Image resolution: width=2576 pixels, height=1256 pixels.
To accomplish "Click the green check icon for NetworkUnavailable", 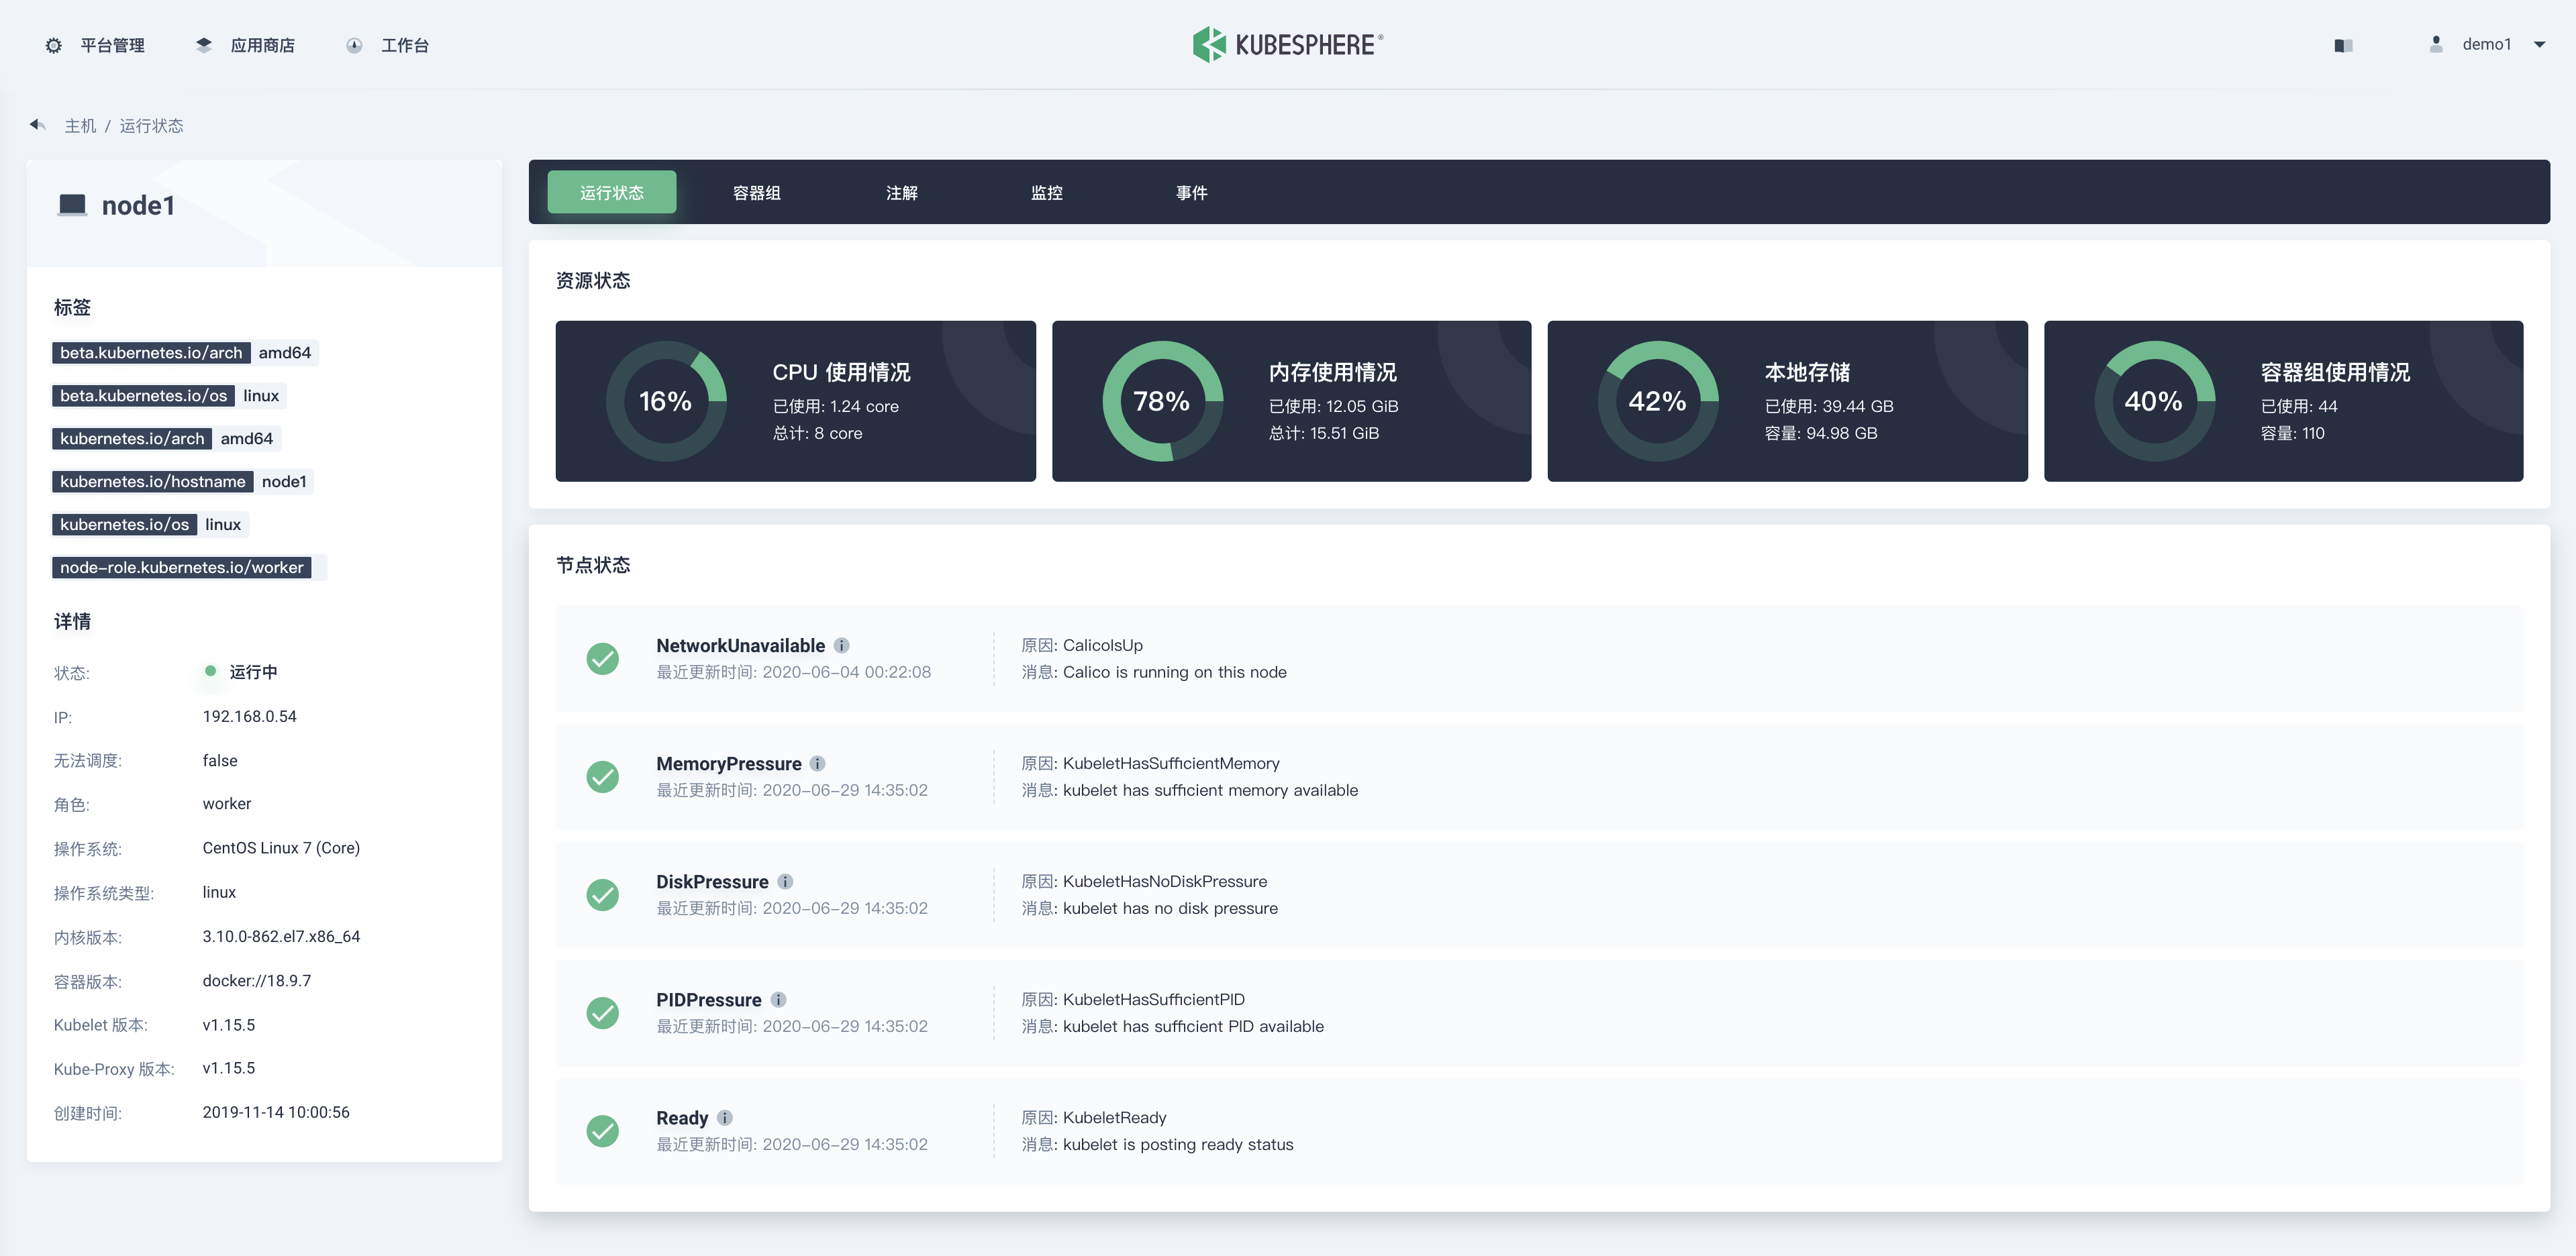I will (602, 659).
